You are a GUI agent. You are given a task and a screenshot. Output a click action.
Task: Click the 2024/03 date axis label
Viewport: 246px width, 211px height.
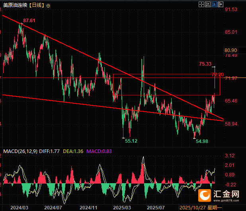[x=19, y=208]
